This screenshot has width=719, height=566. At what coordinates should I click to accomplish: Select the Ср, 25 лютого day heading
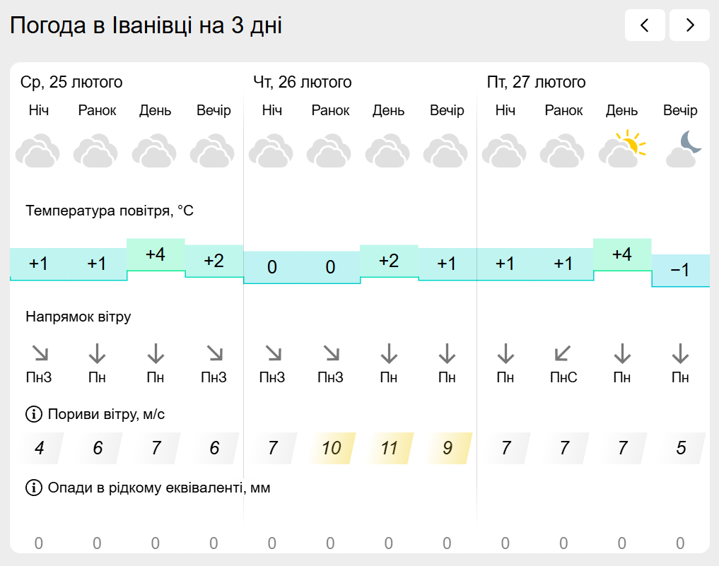(71, 83)
